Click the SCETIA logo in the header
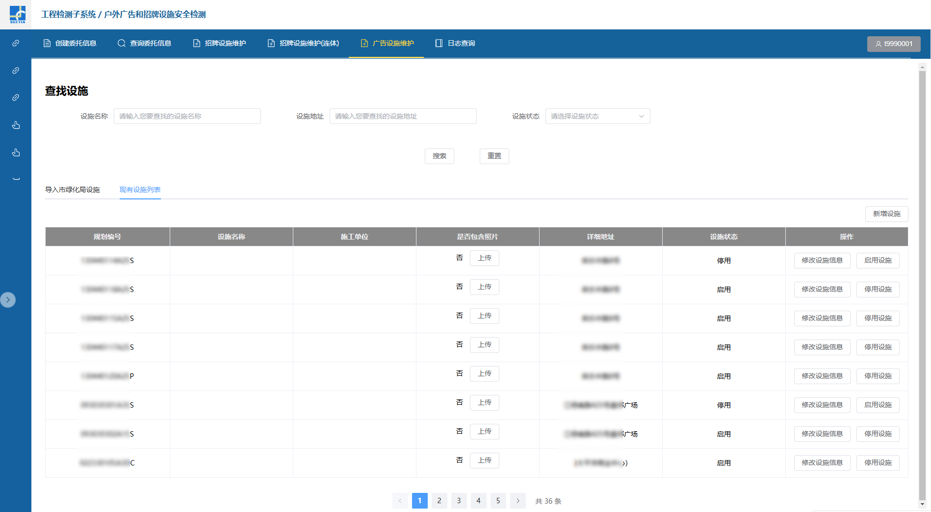Viewport: 931px width, 512px height. click(x=18, y=14)
